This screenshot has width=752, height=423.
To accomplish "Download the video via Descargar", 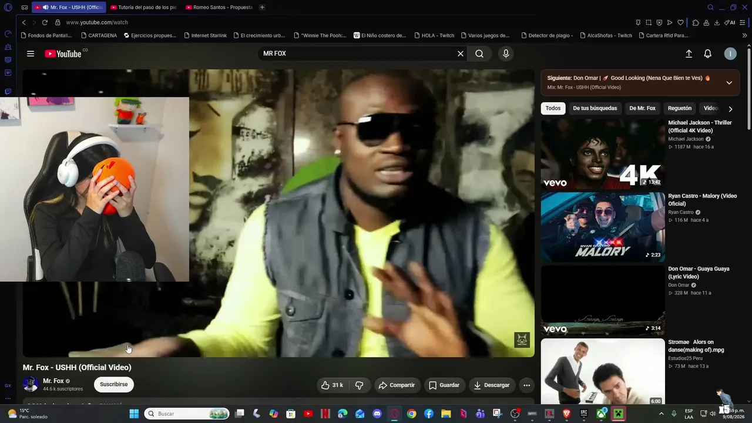I will (x=492, y=385).
